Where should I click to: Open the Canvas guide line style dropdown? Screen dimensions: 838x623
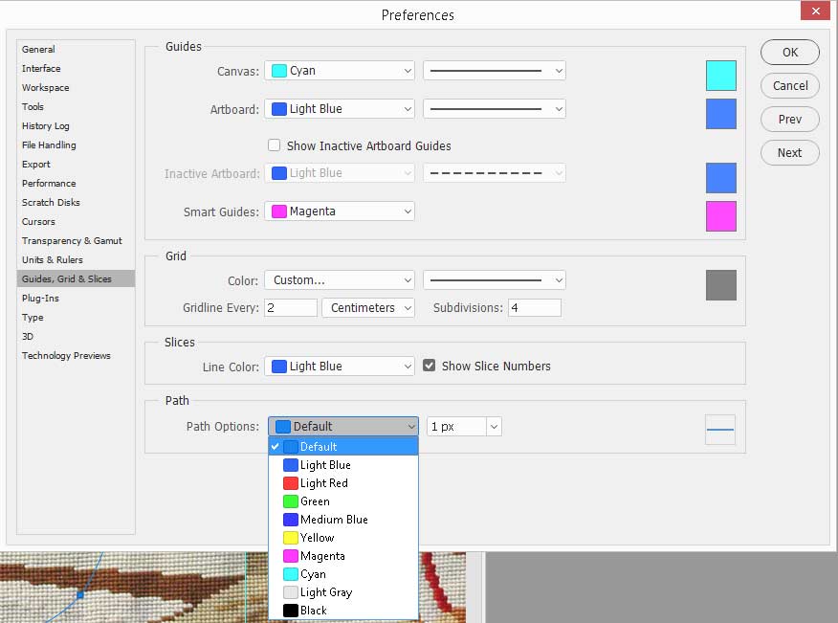(x=495, y=71)
